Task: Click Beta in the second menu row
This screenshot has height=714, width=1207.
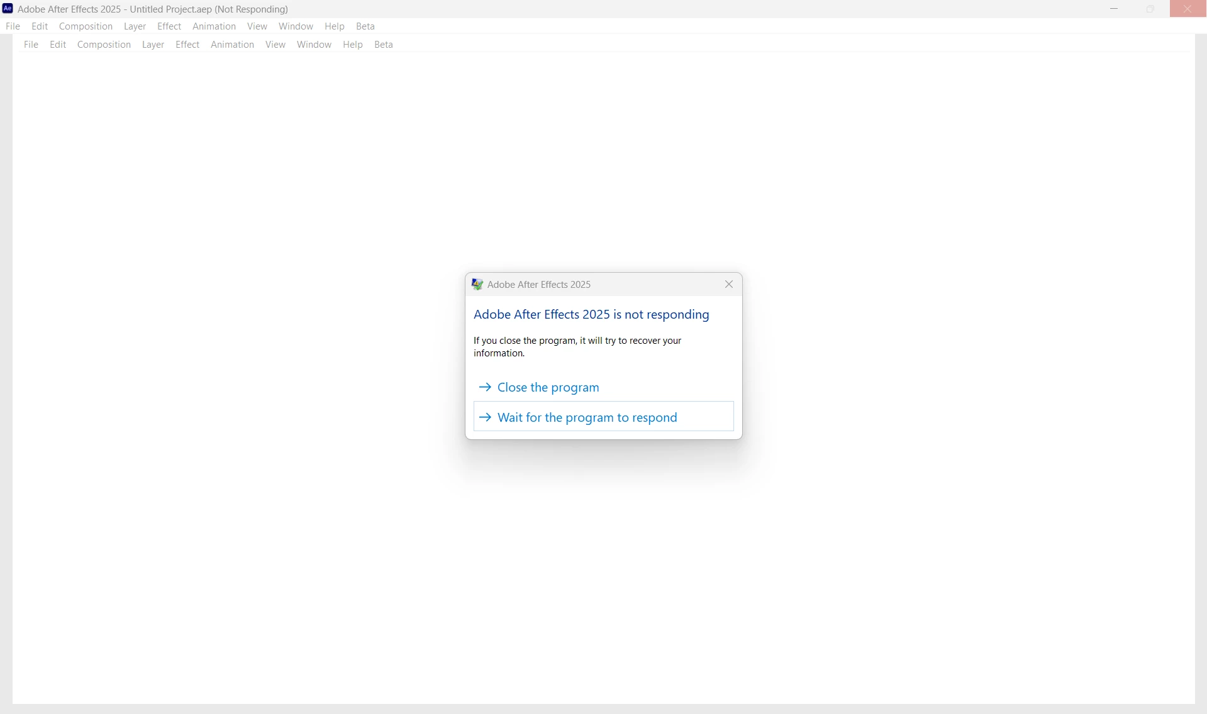Action: [384, 45]
